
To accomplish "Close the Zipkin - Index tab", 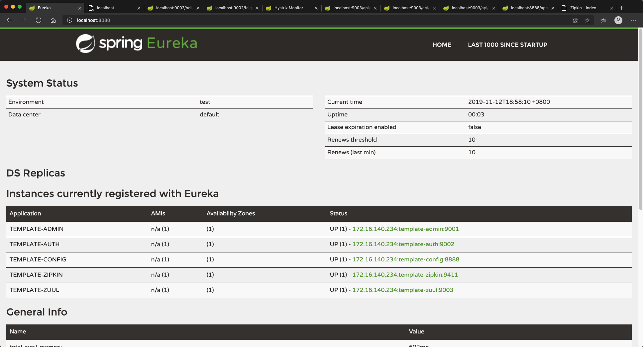I will (x=611, y=8).
